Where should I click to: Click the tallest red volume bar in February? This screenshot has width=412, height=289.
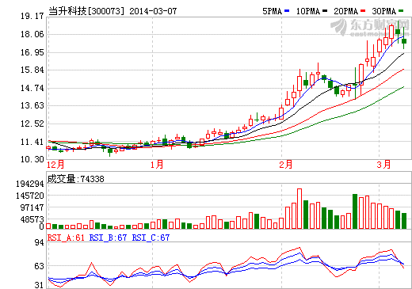pyautogui.click(x=299, y=208)
